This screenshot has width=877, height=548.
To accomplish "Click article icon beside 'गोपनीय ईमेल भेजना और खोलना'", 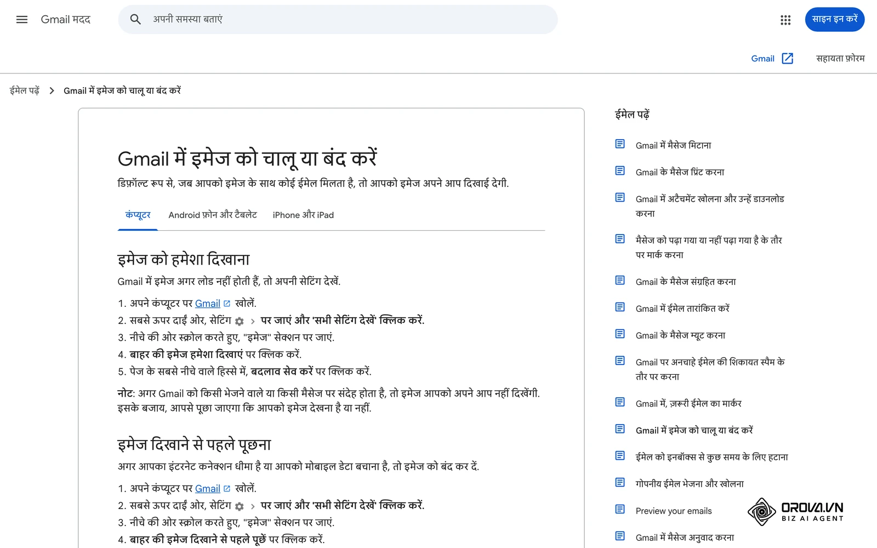I will tap(620, 483).
